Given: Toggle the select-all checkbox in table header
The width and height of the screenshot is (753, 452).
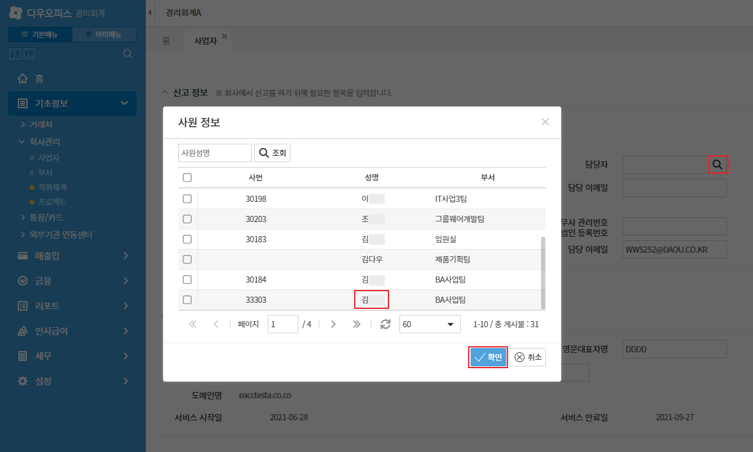Looking at the screenshot, I should [187, 177].
